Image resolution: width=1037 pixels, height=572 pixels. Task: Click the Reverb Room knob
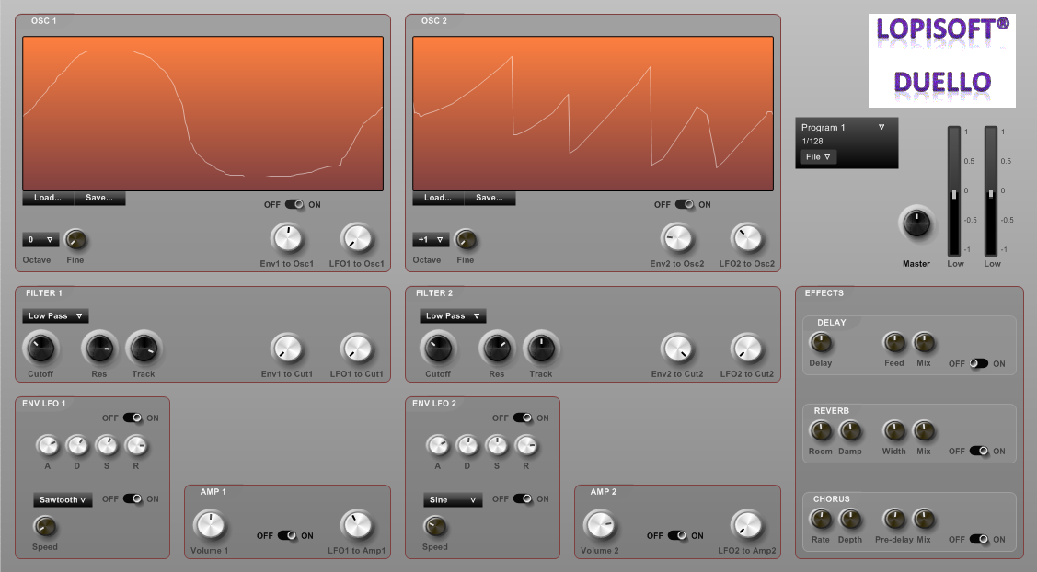coord(820,430)
